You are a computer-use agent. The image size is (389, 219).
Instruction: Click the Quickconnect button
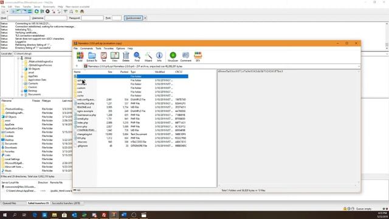pyautogui.click(x=133, y=18)
